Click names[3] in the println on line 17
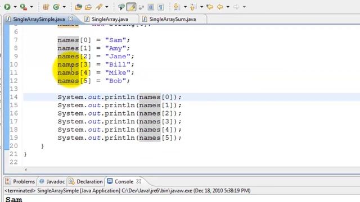Screen dimensions: 360x202 click(x=156, y=122)
